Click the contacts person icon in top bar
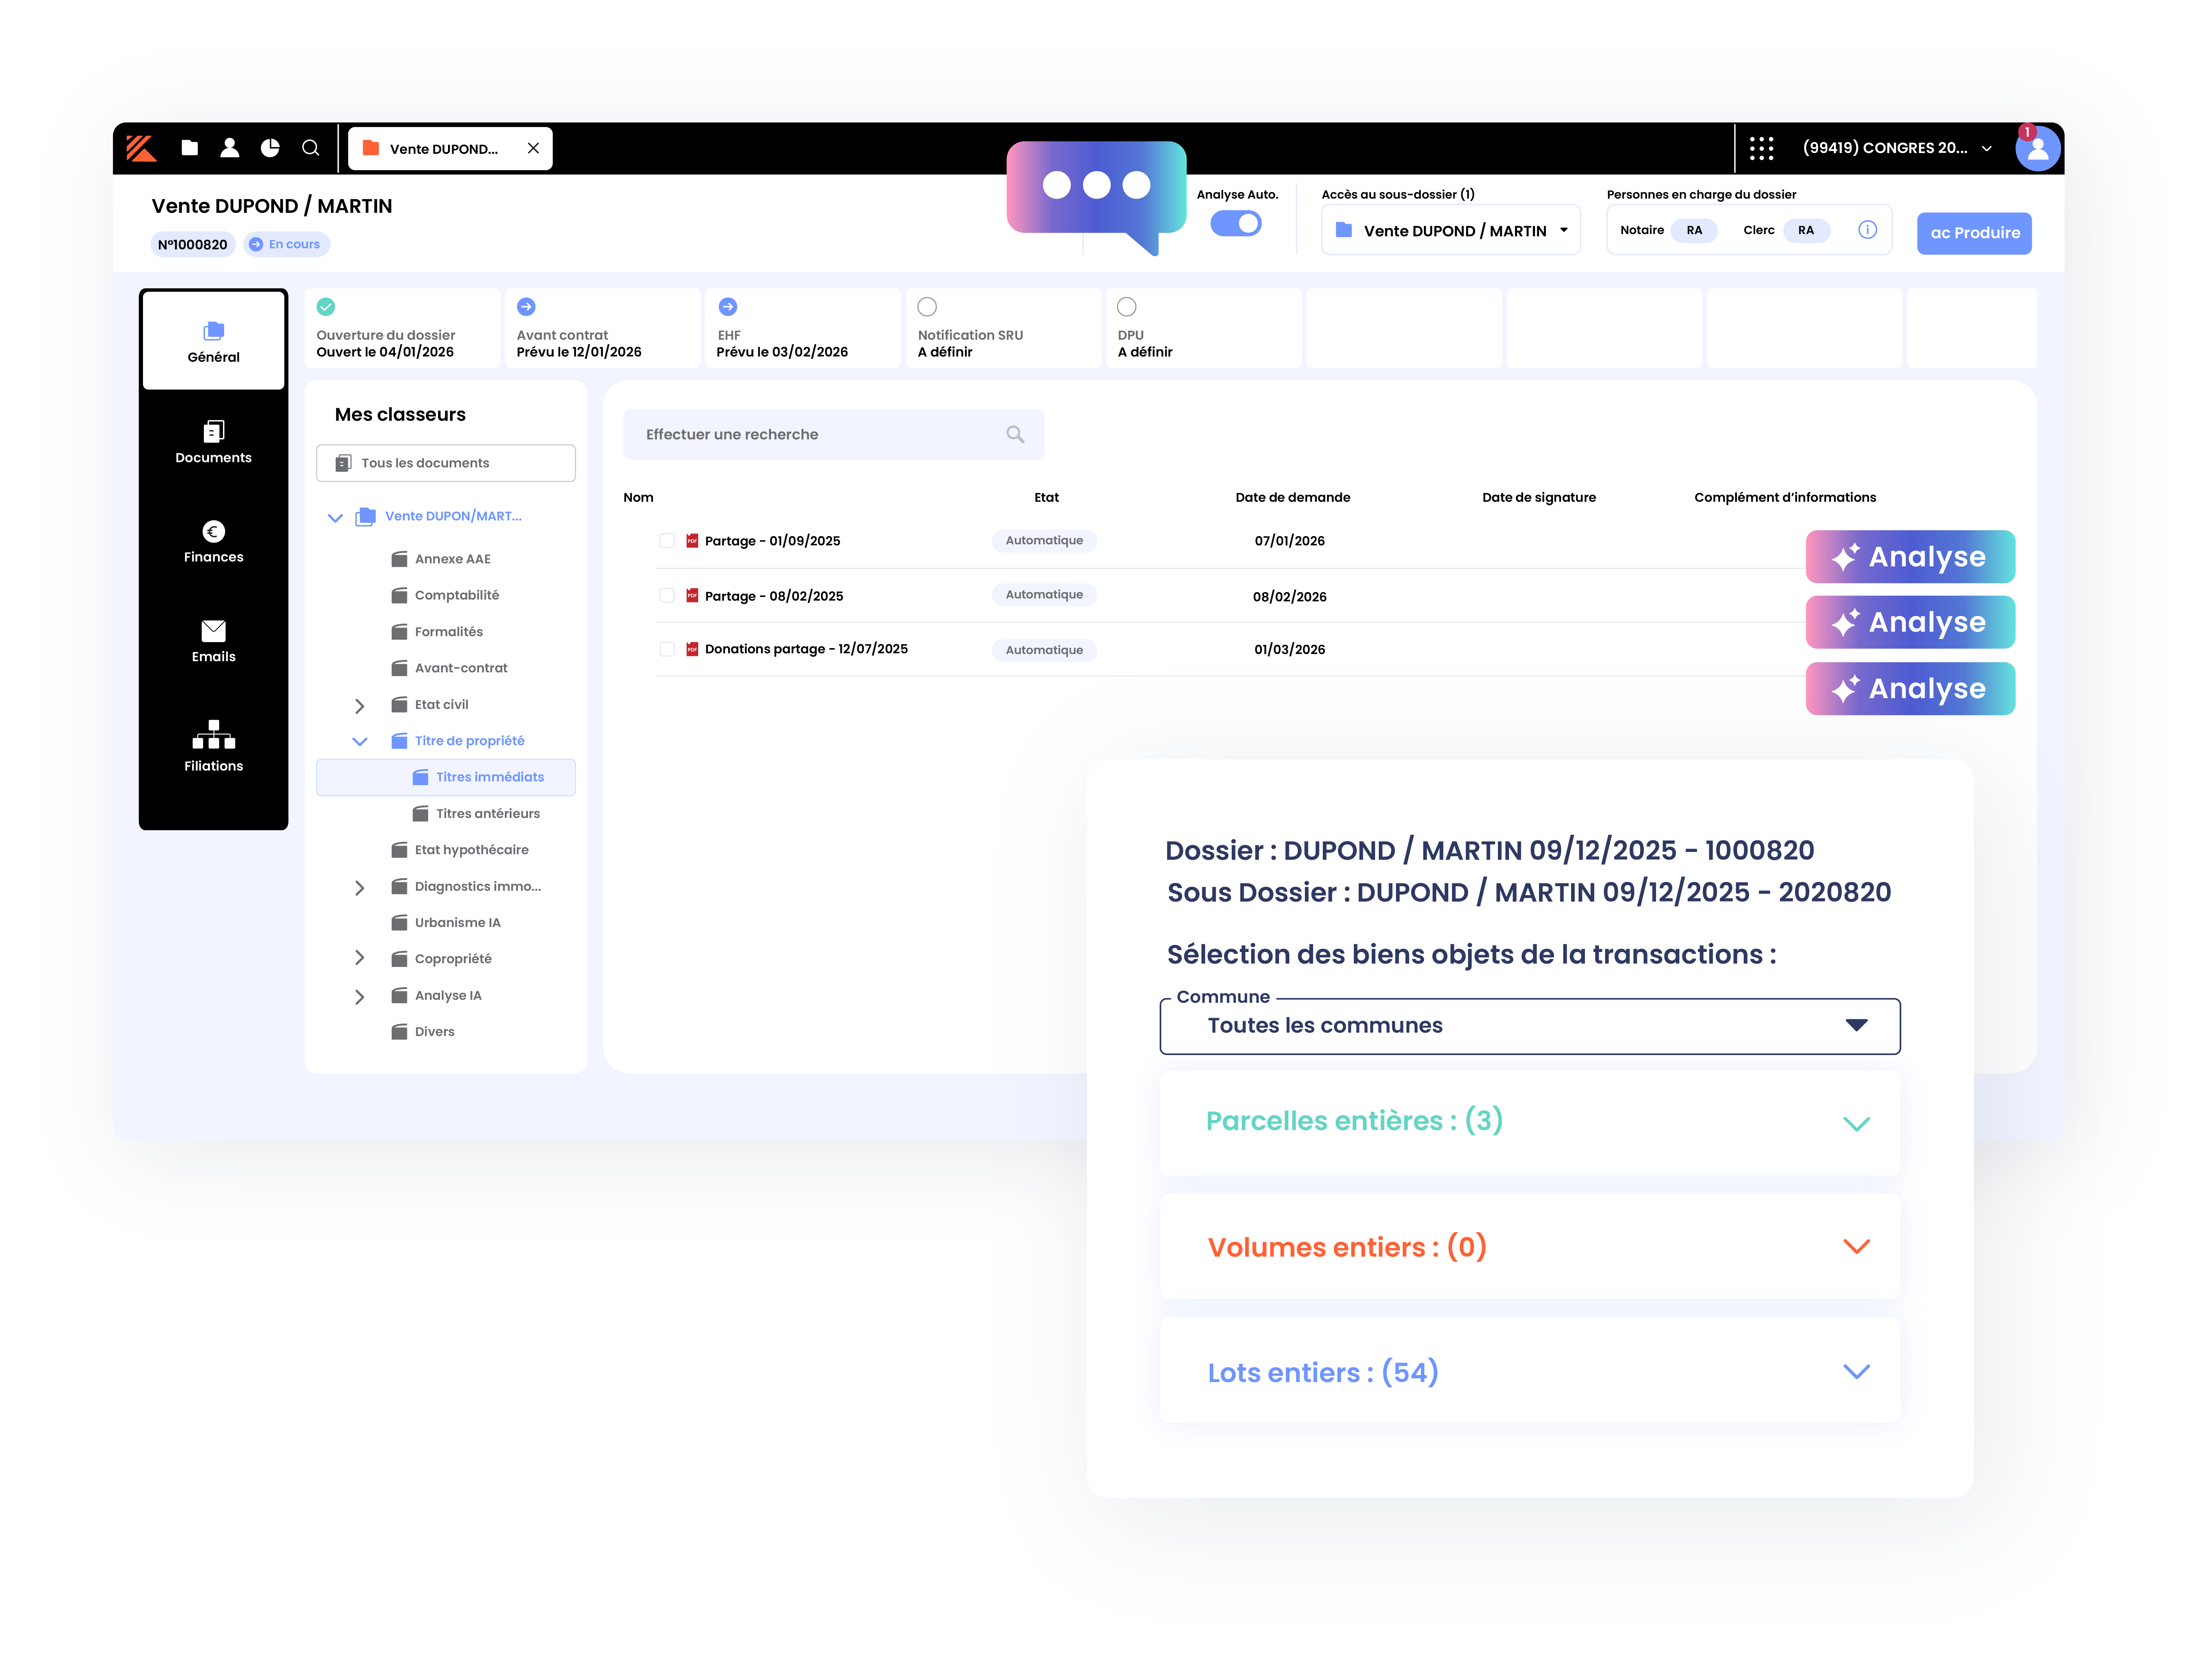Screen dimensions: 2192x1680 pyautogui.click(x=229, y=148)
